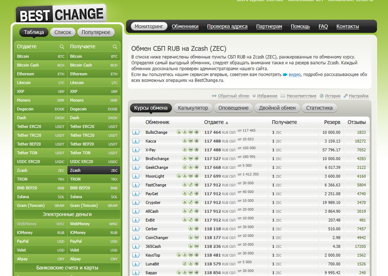Click the envelope icon next to Несоответствие
The height and width of the screenshot is (276, 388).
283,96
